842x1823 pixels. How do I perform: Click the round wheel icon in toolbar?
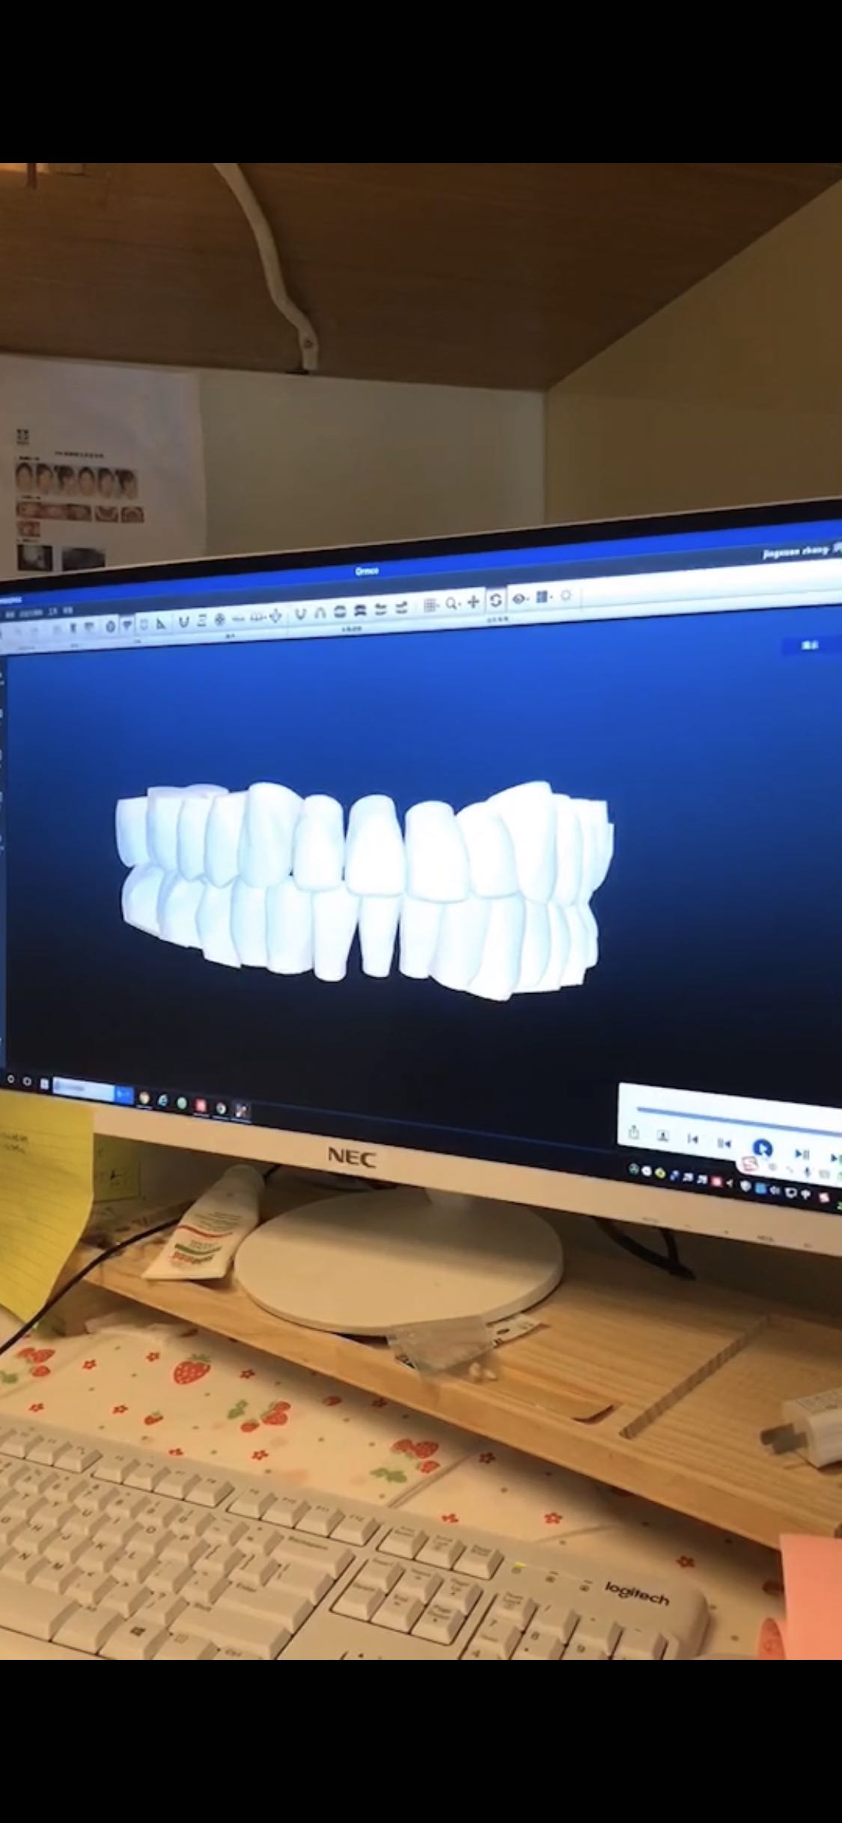(x=220, y=620)
